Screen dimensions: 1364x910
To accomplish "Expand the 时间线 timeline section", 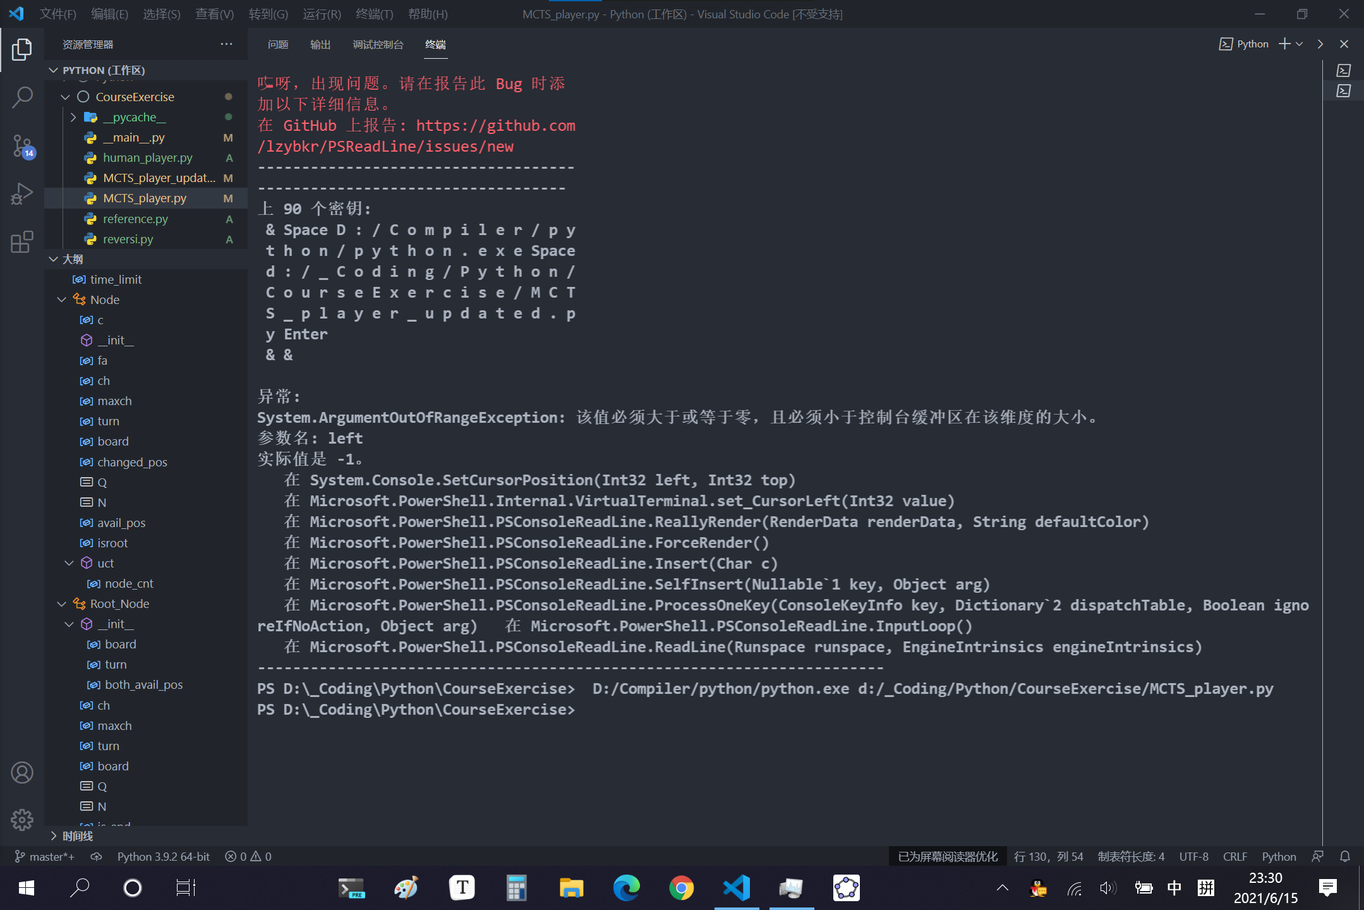I will pyautogui.click(x=54, y=835).
